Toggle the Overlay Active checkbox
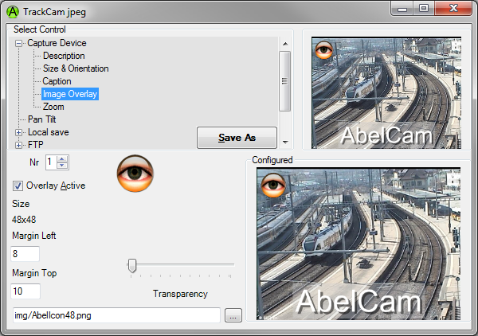 tap(18, 186)
